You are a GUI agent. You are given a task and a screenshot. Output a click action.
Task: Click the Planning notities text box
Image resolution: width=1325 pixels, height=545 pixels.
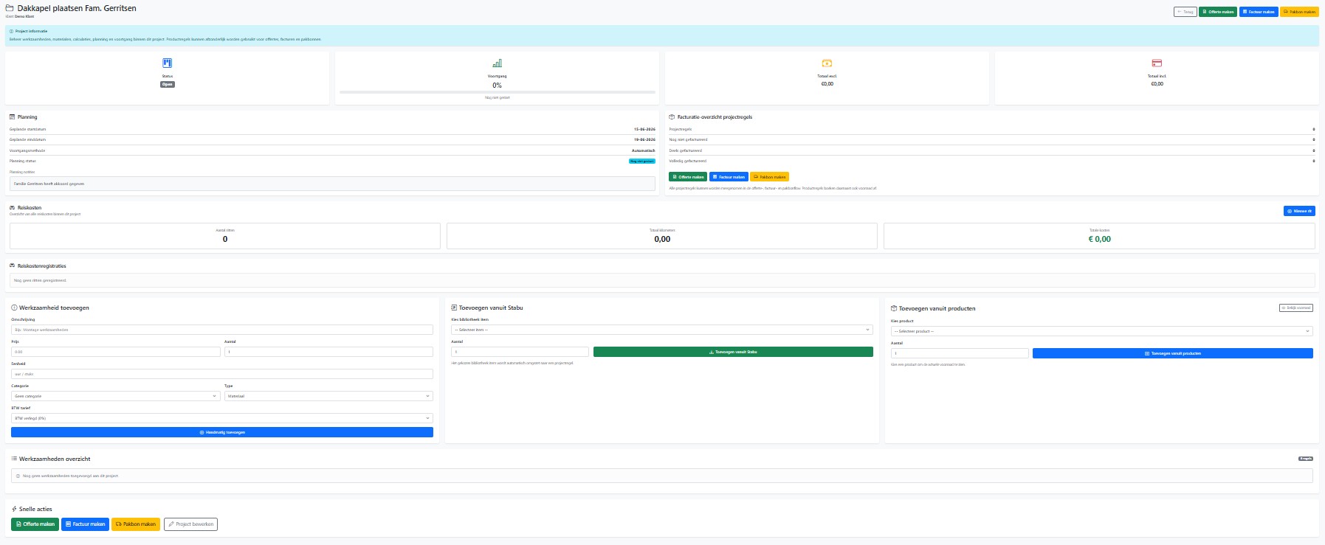pos(332,184)
